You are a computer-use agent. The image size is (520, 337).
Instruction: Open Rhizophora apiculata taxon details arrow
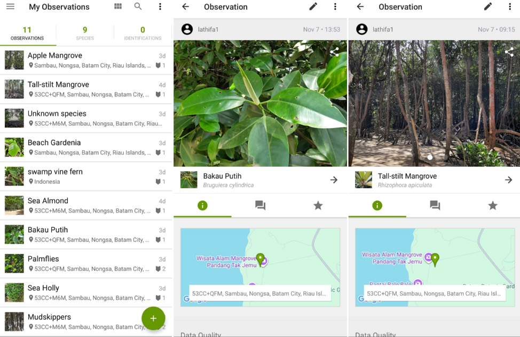pos(508,180)
